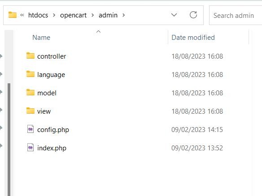Click the navigation pane scrollbar thumb
Viewport: 262px width, 196px height.
point(9,140)
